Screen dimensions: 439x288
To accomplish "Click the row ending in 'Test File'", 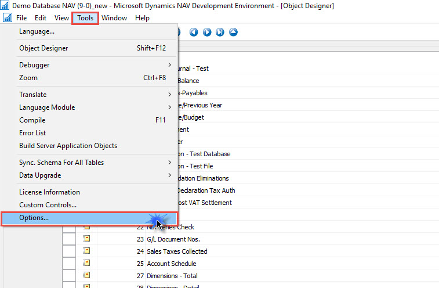I will pyautogui.click(x=309, y=166).
